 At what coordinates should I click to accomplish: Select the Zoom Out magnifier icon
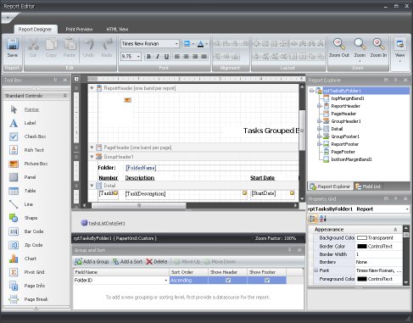339,44
